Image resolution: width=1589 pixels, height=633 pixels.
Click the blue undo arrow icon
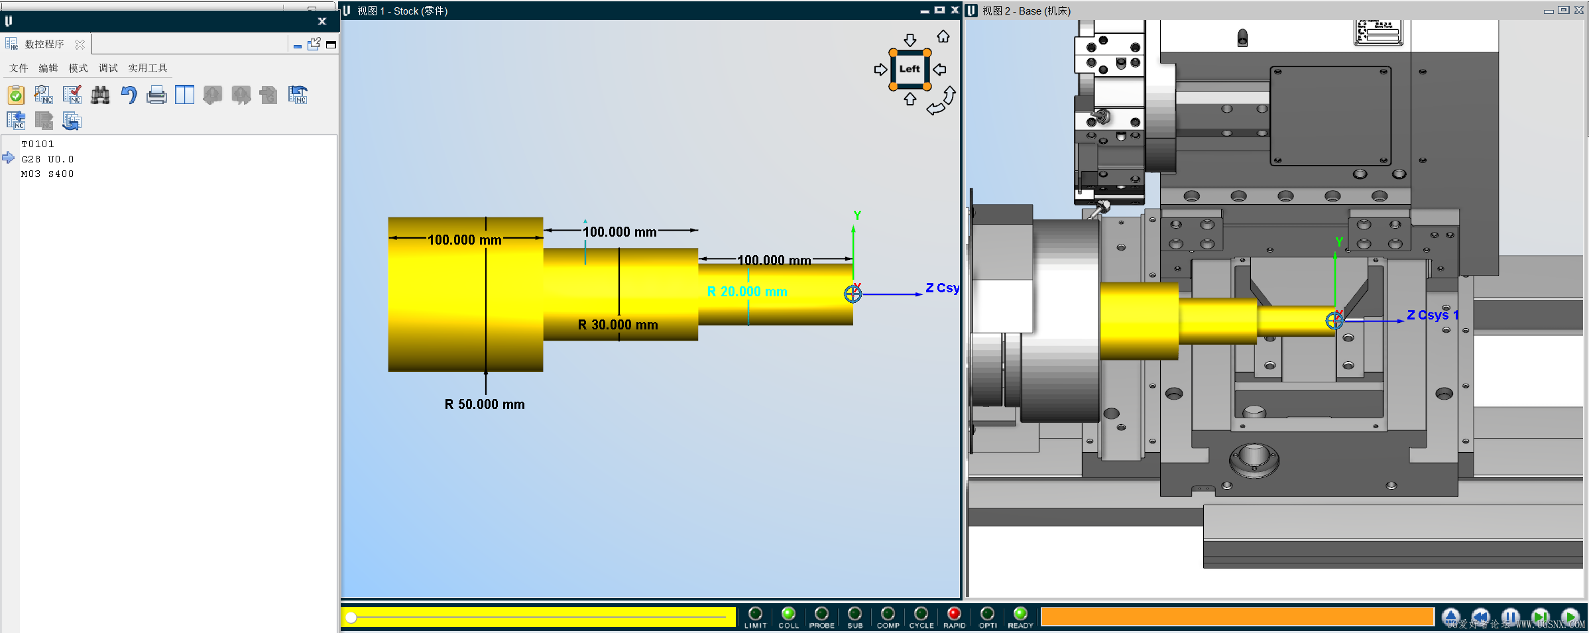(129, 95)
